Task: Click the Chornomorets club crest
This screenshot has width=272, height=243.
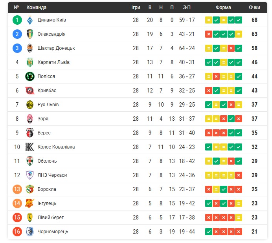Action: (x=30, y=232)
